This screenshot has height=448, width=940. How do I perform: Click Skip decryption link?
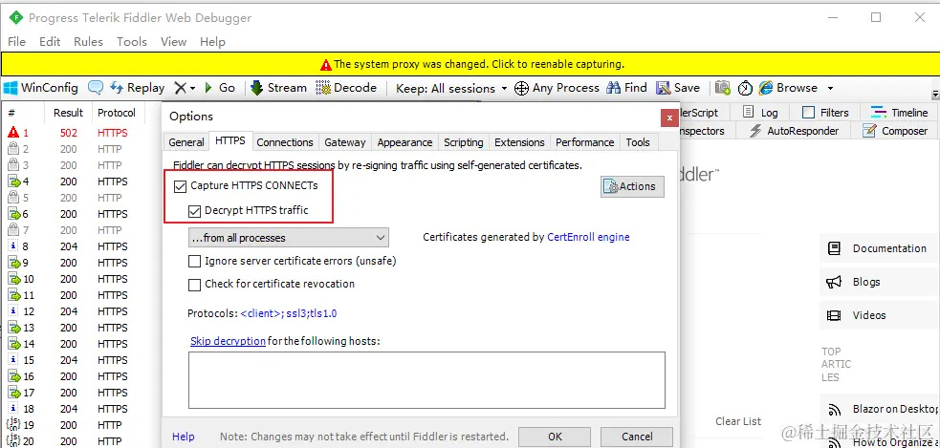pyautogui.click(x=228, y=341)
